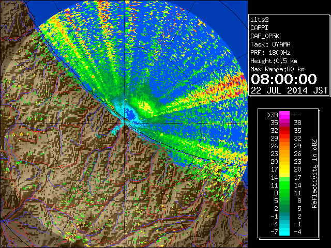Click the 'ilts2' label in info box
The image size is (331, 248).
[x=260, y=20]
